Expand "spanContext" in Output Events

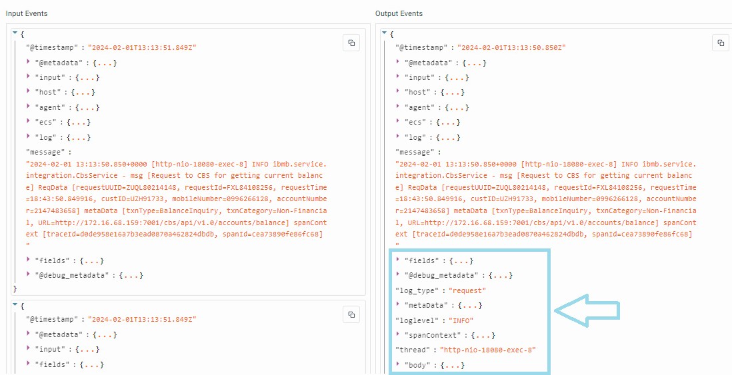pyautogui.click(x=398, y=334)
